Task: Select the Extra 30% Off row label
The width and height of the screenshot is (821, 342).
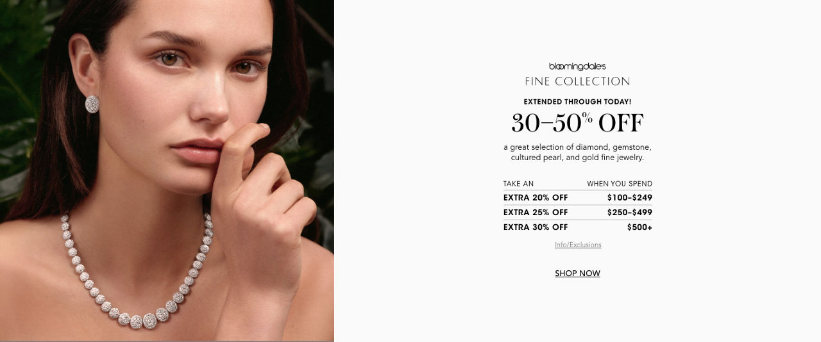Action: (536, 227)
